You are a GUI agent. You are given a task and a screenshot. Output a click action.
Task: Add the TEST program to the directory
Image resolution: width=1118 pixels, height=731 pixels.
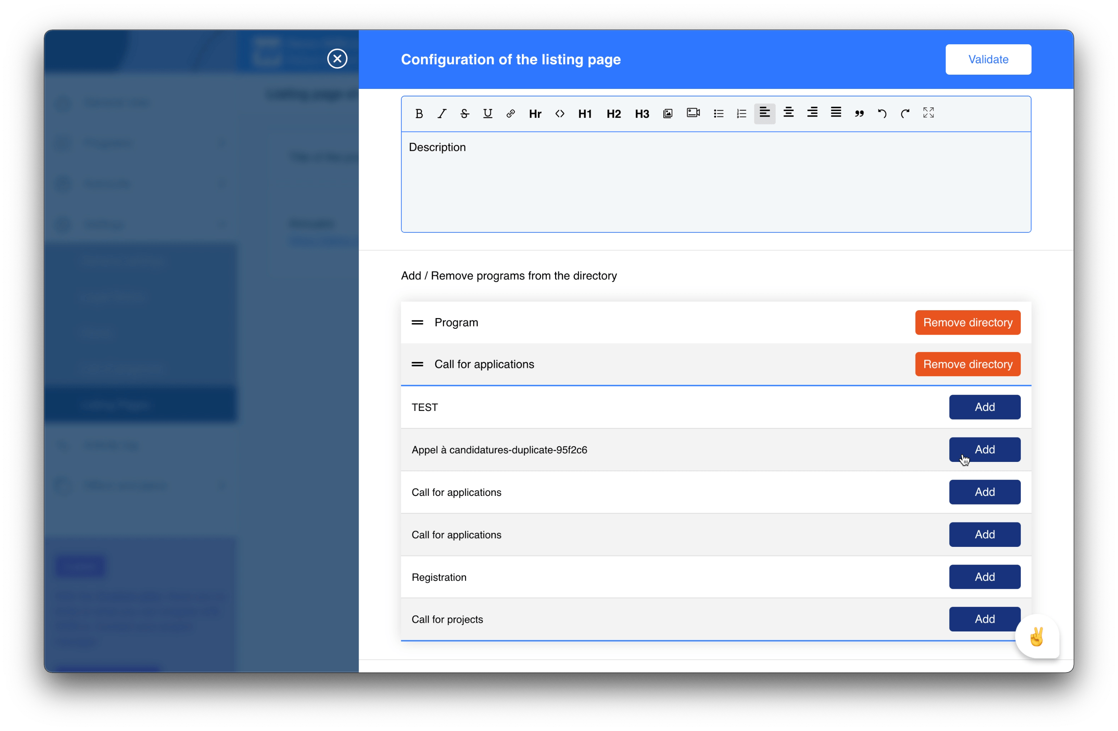(984, 407)
